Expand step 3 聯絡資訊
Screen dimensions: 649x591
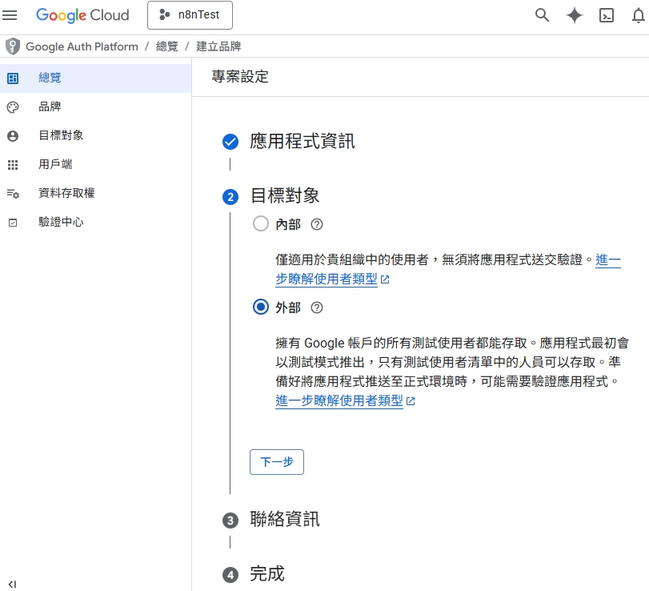pos(285,520)
